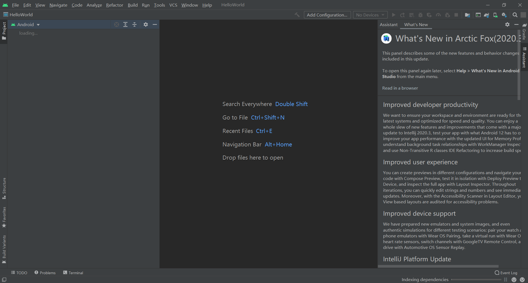Open the Tools menu
Screen dimensions: 528x283
159,5
